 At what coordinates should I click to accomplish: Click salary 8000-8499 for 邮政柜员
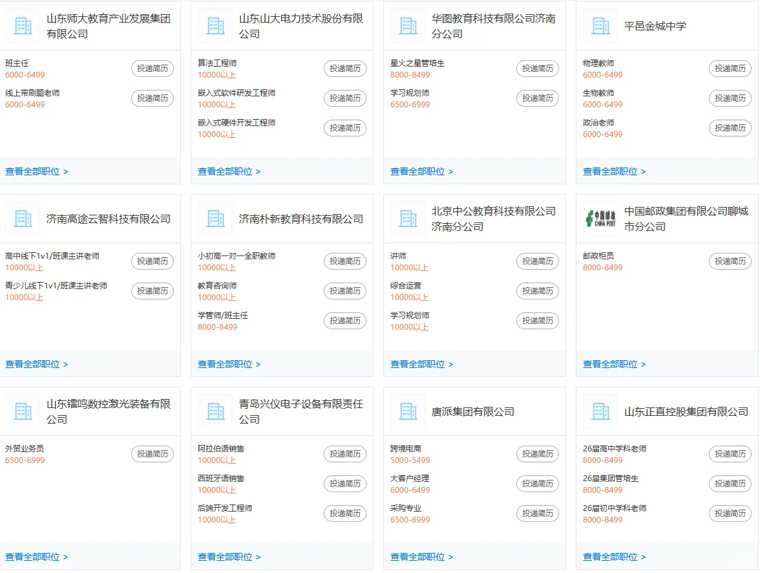(602, 267)
